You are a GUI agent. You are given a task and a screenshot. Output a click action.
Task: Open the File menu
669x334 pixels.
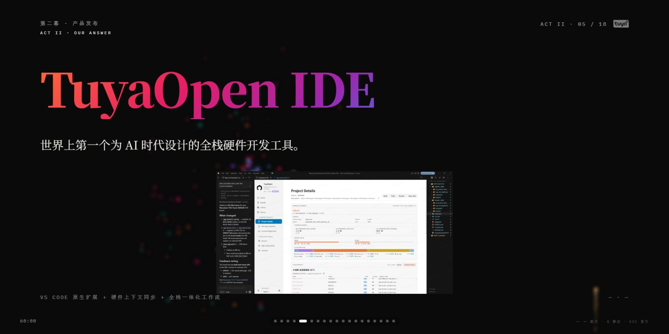pos(223,173)
